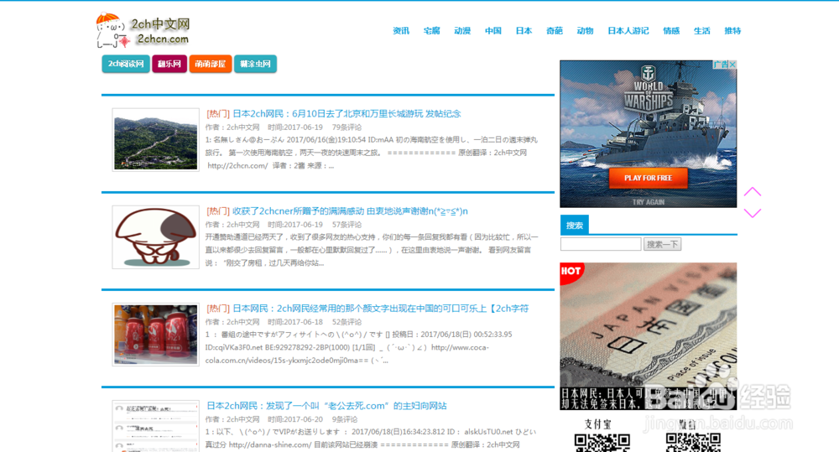Open the 动漫 nav menu item
The width and height of the screenshot is (839, 452).
coord(462,30)
